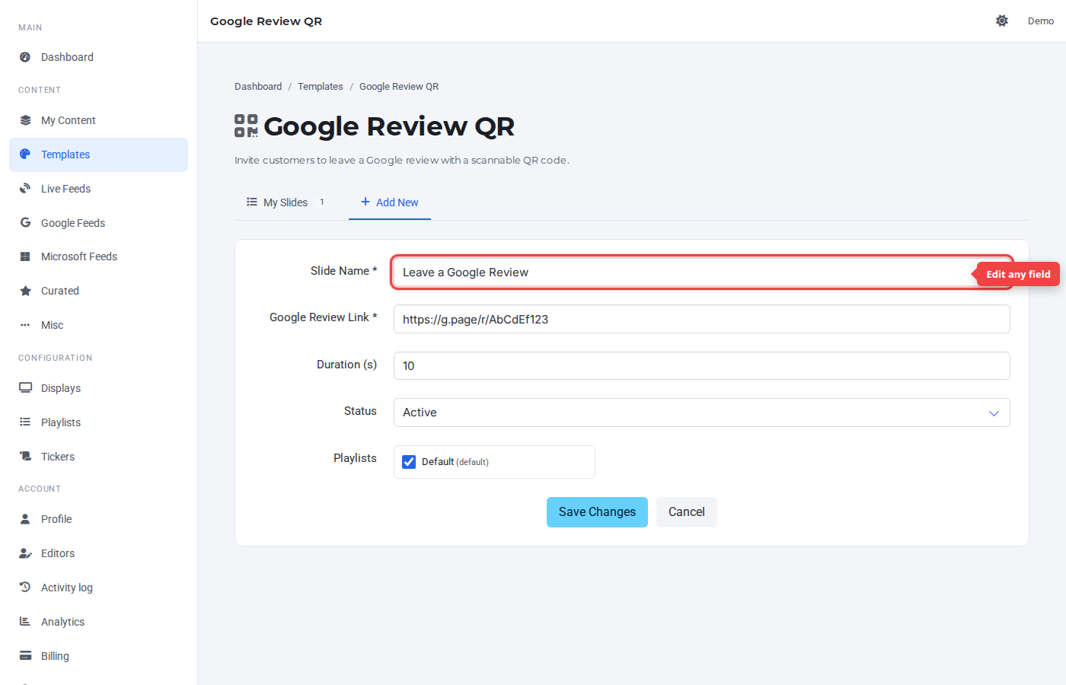Click the Profile person icon
Viewport: 1066px width, 685px height.
pyautogui.click(x=25, y=519)
